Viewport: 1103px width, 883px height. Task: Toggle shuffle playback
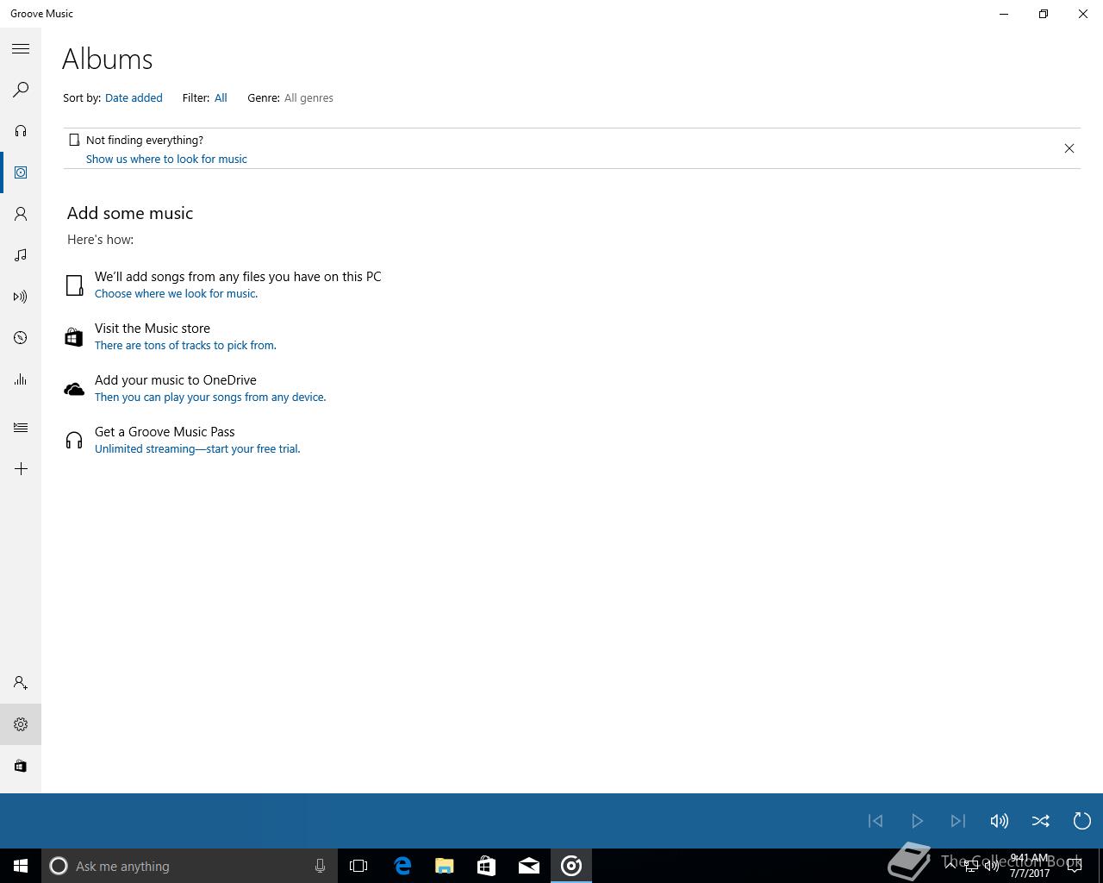pos(1041,821)
